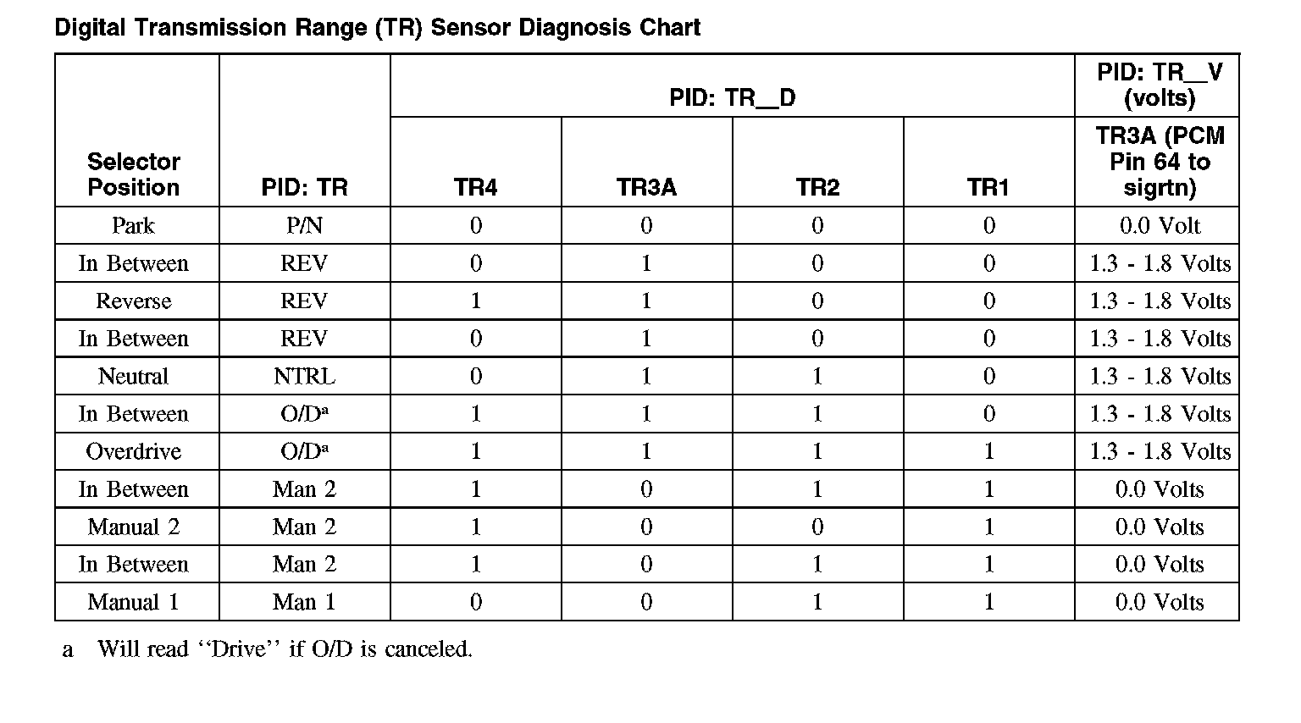Image resolution: width=1301 pixels, height=723 pixels.
Task: Click the Overdrive selector position cell
Action: tap(134, 451)
